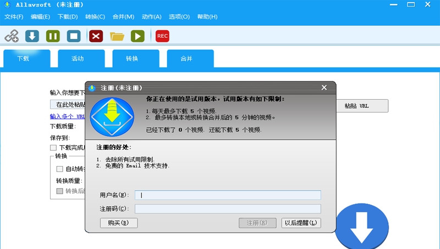Open the 动作(A) menu

click(152, 17)
